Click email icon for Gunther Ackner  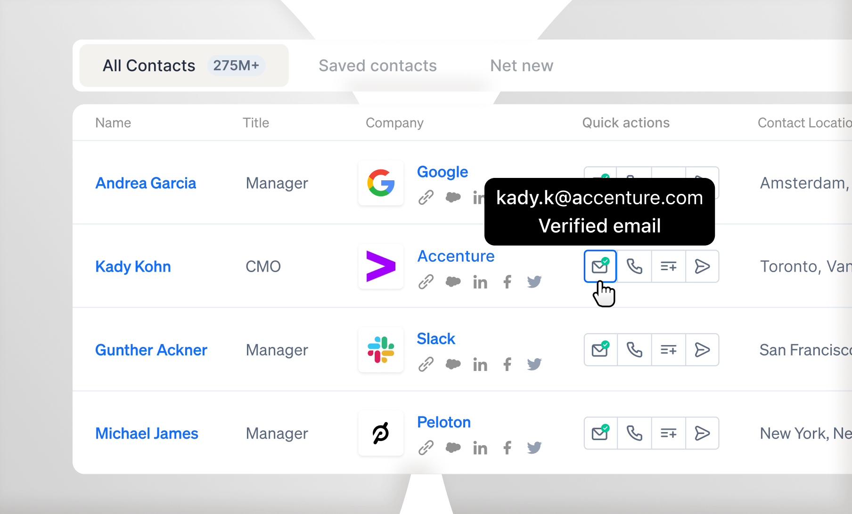pos(600,350)
